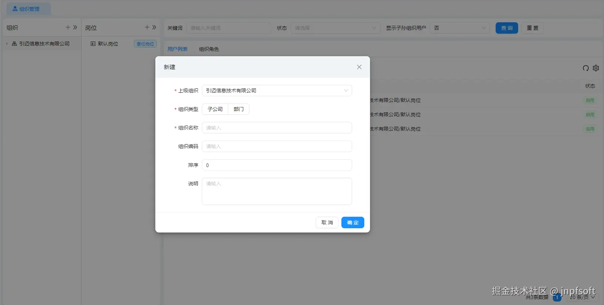Add new organization with plus icon

pyautogui.click(x=68, y=27)
